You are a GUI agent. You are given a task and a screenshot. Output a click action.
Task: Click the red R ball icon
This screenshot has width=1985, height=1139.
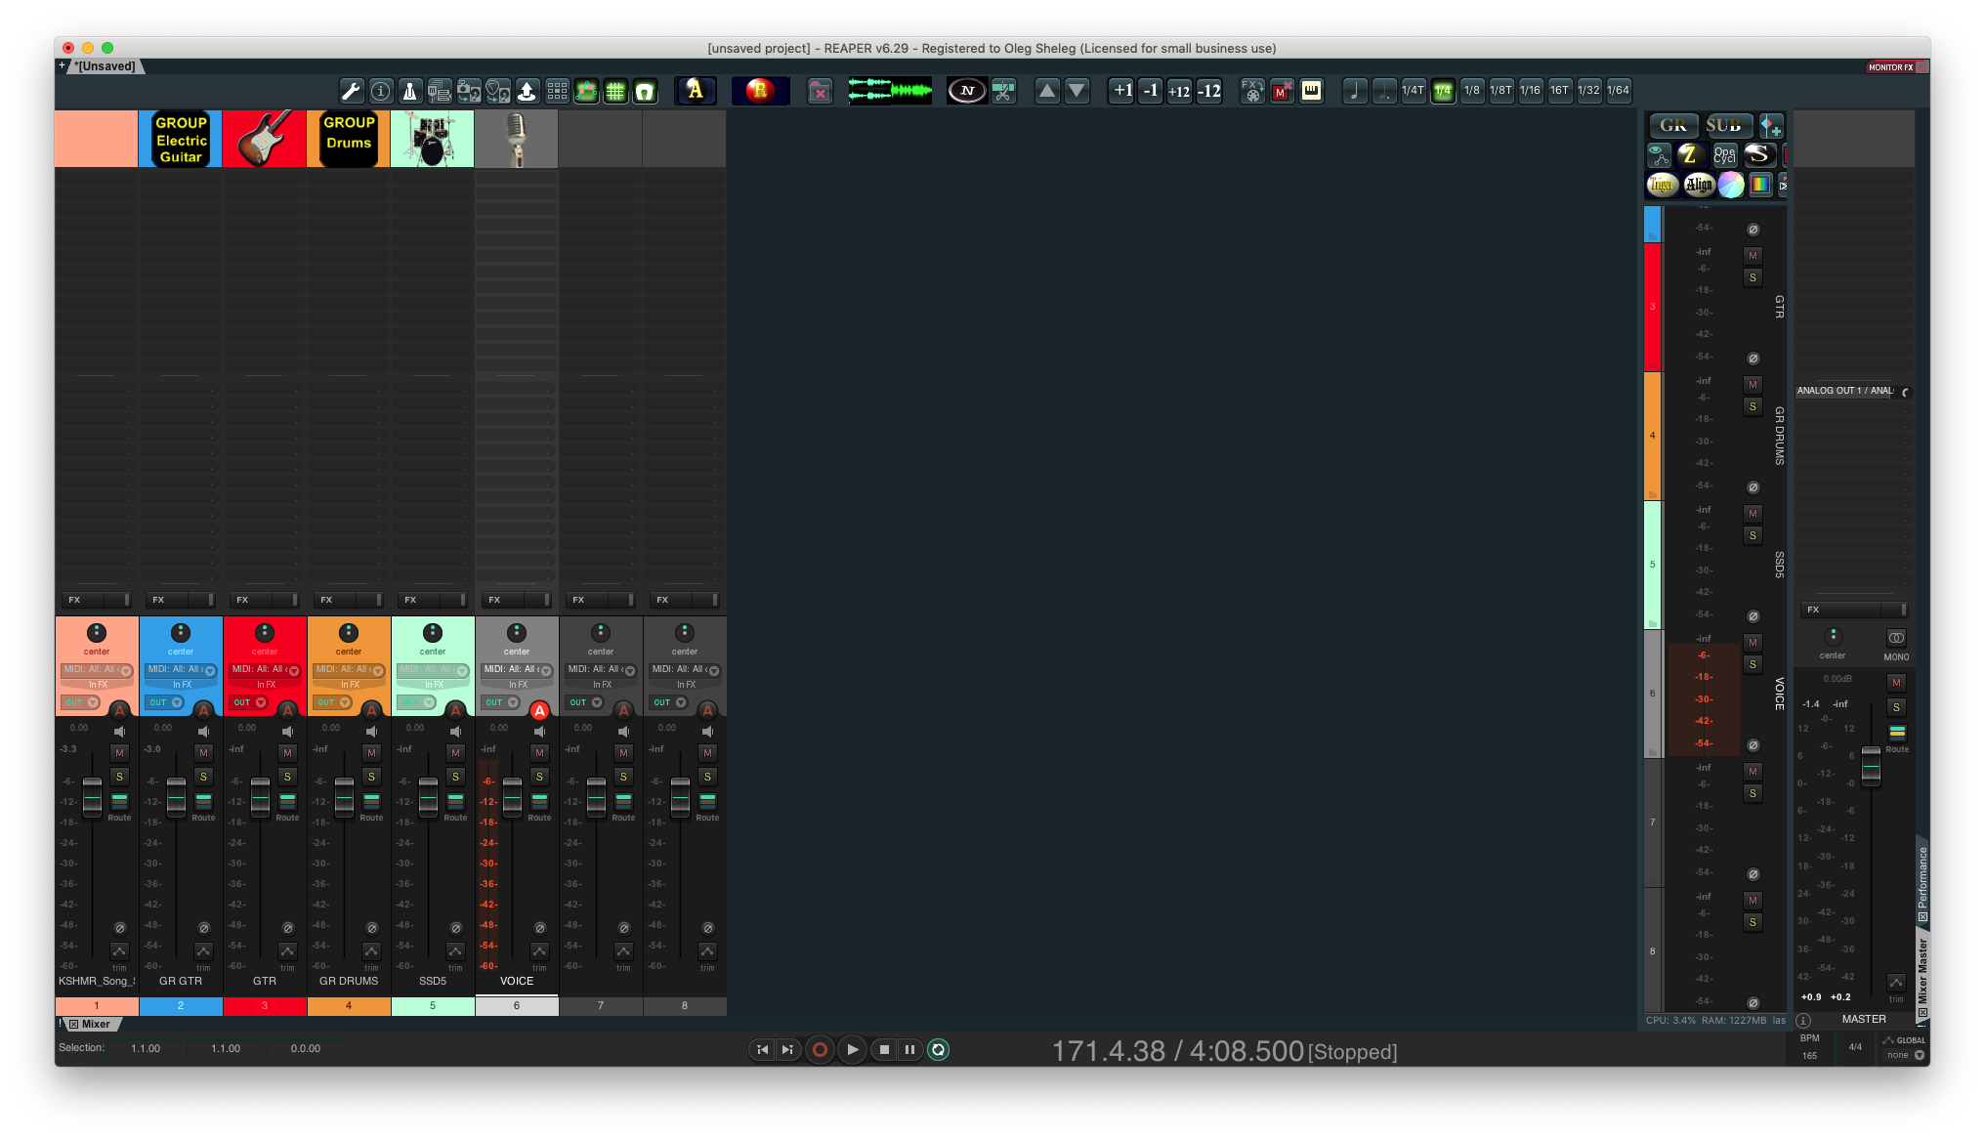click(x=760, y=91)
